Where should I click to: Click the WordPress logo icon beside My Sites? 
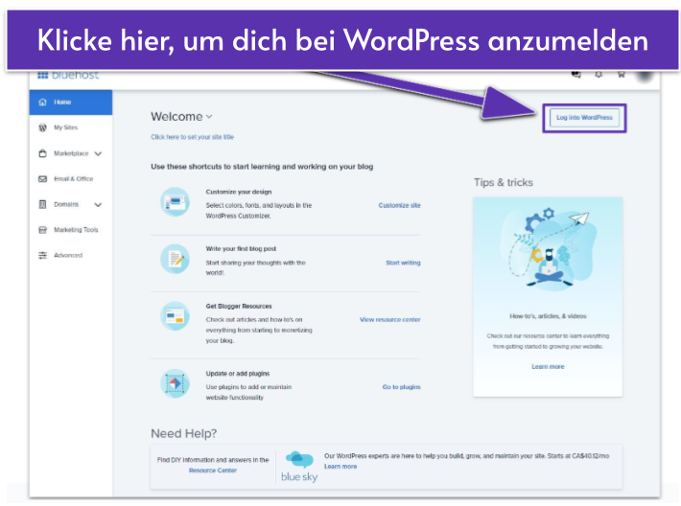pyautogui.click(x=42, y=127)
